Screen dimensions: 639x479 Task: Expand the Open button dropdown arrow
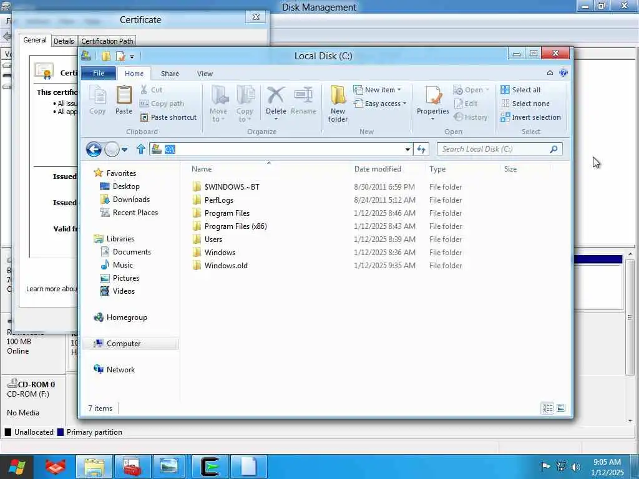pos(487,90)
